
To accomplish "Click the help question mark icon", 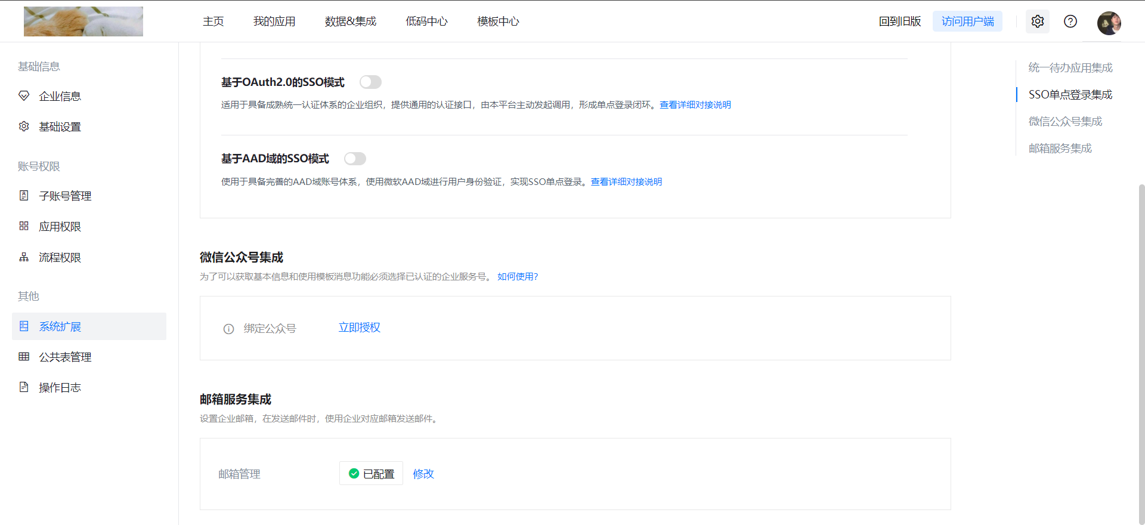I will (x=1070, y=21).
